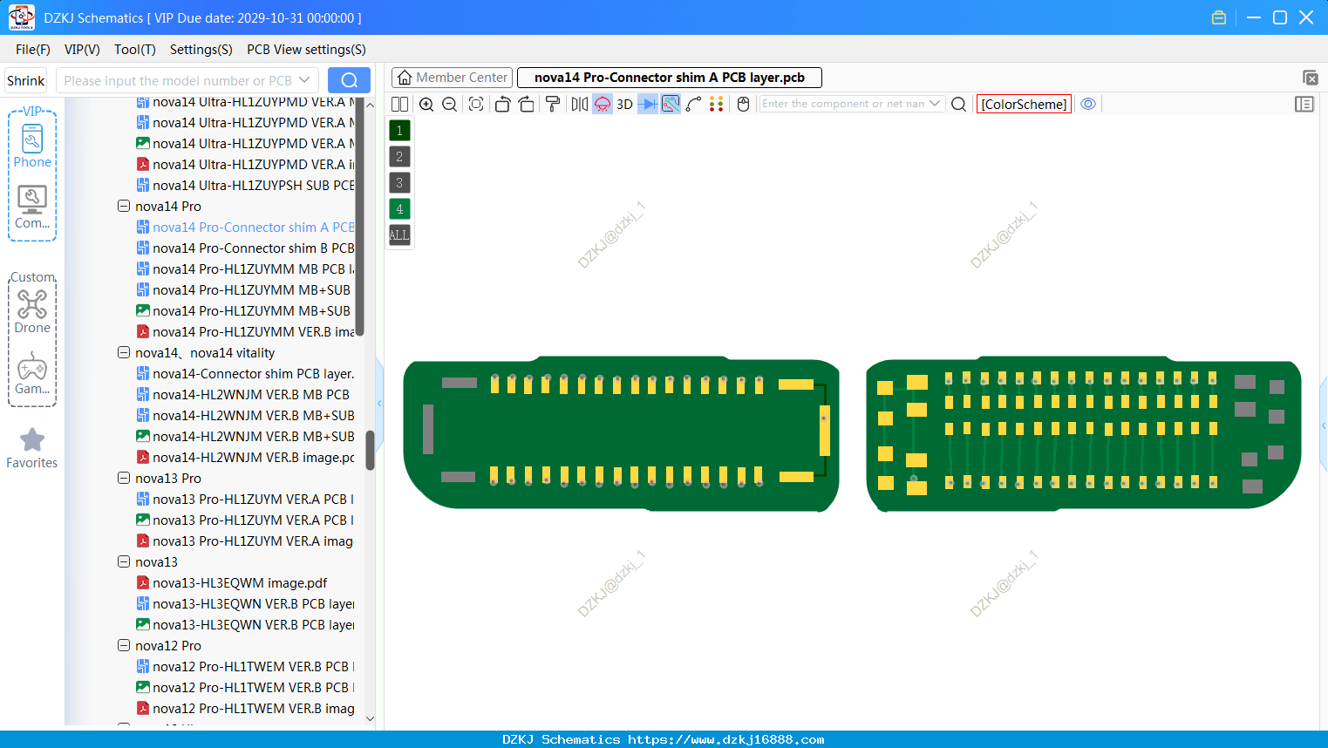The width and height of the screenshot is (1328, 748).
Task: Open component or net name dropdown
Action: (x=935, y=104)
